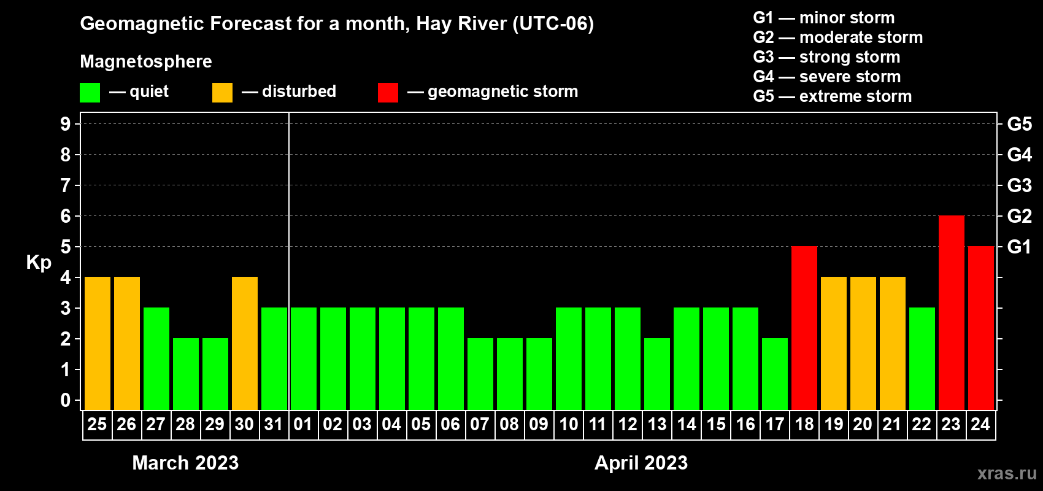Viewport: 1043px width, 491px height.
Task: Click the G5 label on the right axis
Action: tap(1020, 124)
